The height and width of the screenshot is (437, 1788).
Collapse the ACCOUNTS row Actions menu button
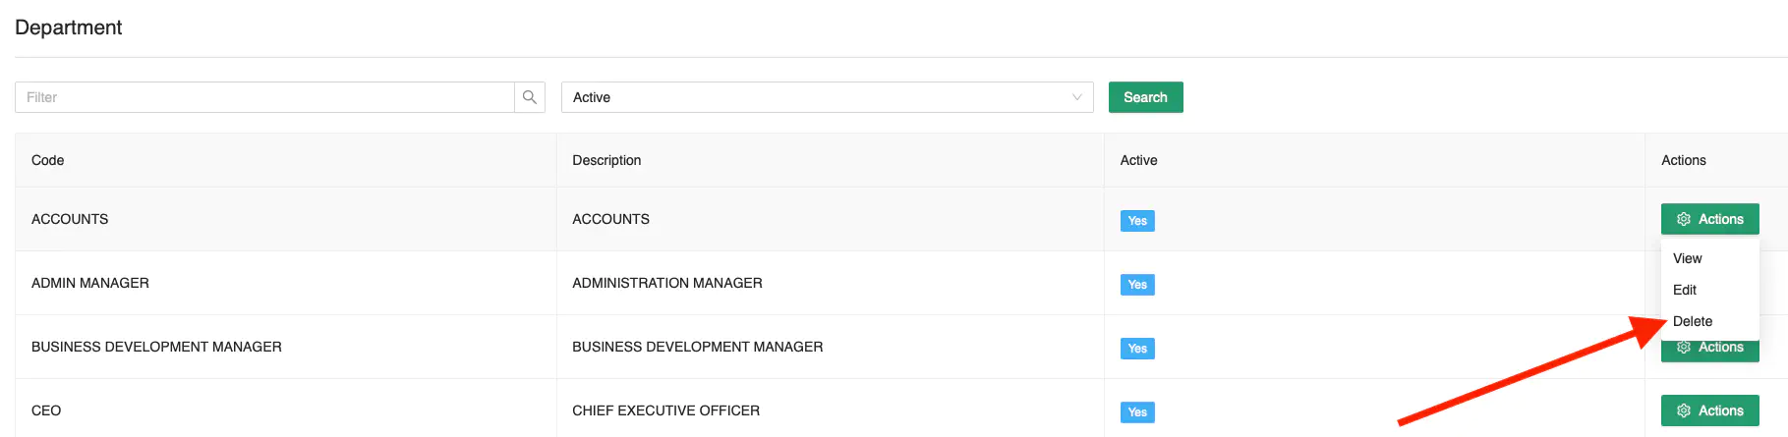(1709, 219)
